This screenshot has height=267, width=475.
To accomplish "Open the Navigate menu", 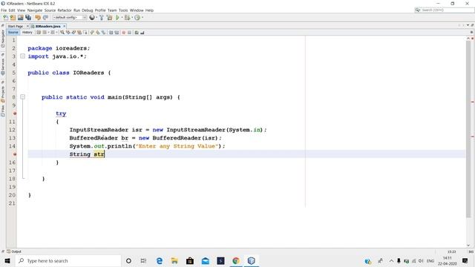I will (x=35, y=10).
